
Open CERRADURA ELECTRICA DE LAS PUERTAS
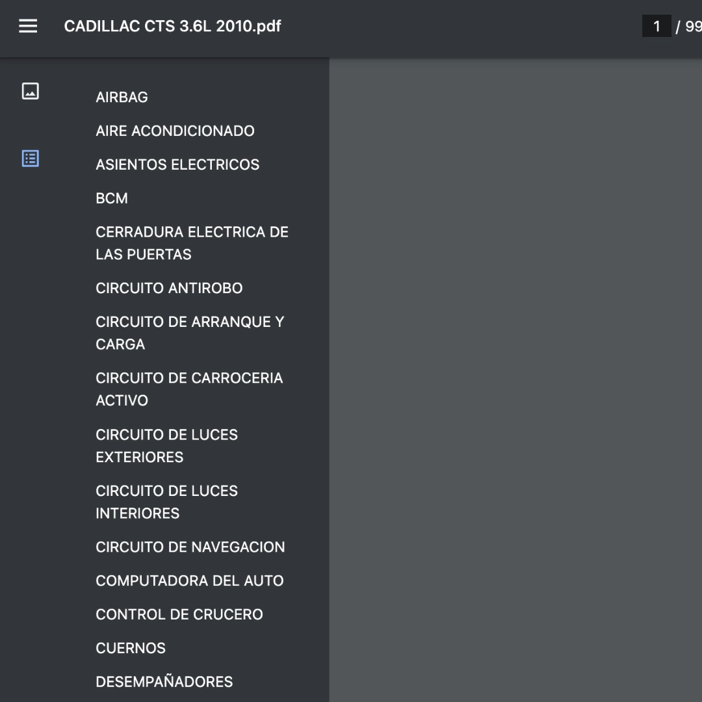[192, 243]
